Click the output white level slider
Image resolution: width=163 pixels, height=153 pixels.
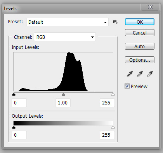coord(113,127)
